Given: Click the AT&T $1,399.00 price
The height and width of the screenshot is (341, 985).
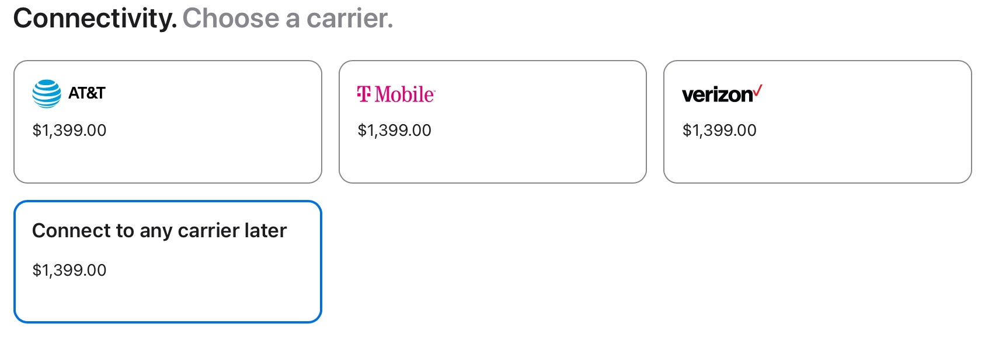Looking at the screenshot, I should 69,130.
